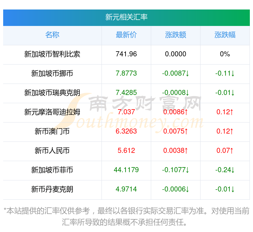
Task: Click the percent cell in 新币丹麦克朗 row
Action: click(225, 189)
